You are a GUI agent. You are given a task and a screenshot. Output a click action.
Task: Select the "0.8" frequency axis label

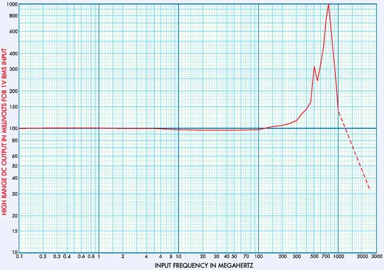click(91, 256)
